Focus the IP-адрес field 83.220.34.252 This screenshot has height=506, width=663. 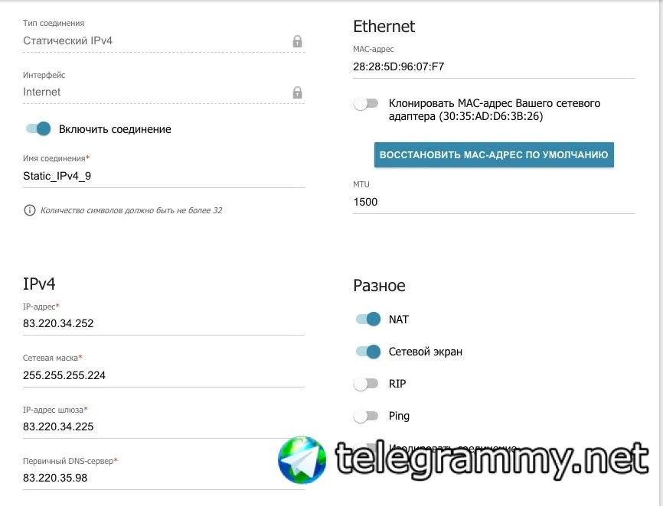pyautogui.click(x=164, y=323)
